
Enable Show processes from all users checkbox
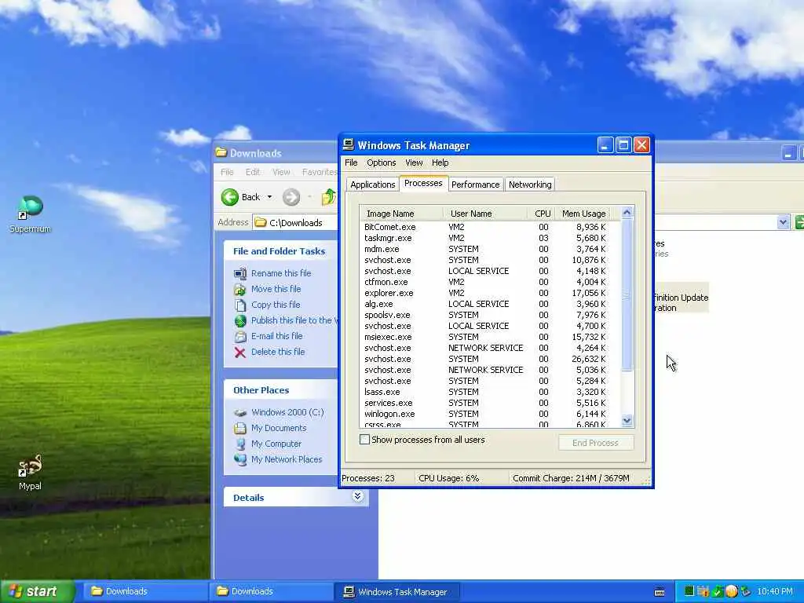[364, 440]
